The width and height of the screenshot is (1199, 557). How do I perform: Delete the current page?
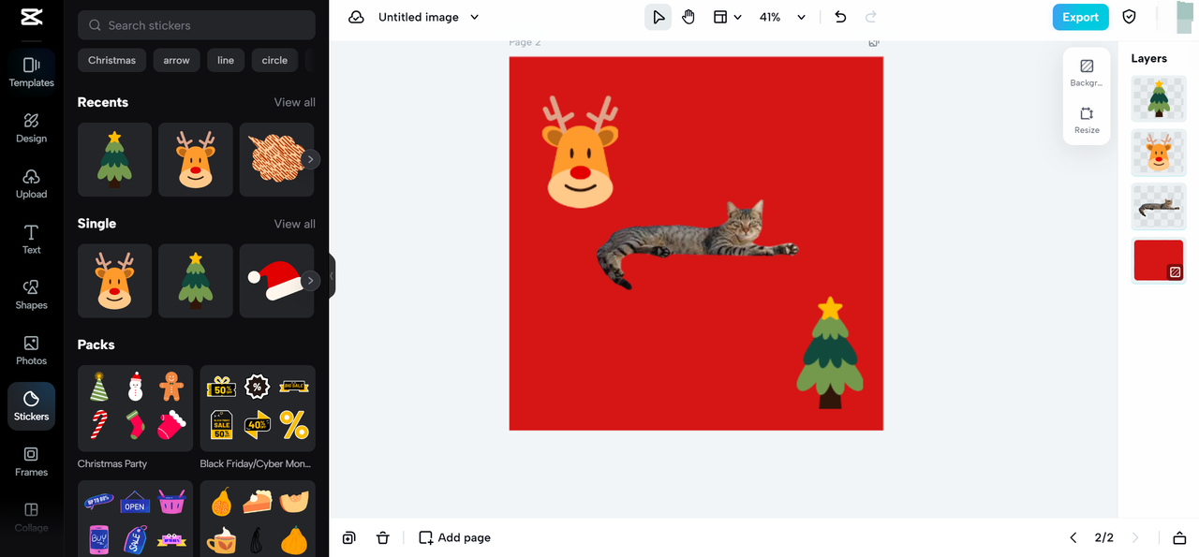click(382, 537)
